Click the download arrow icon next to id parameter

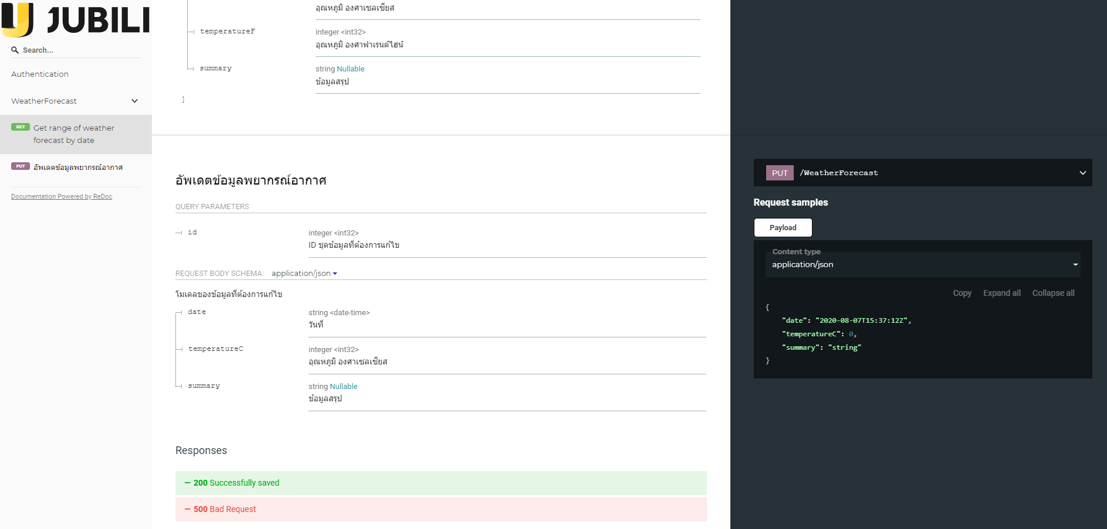coord(178,233)
